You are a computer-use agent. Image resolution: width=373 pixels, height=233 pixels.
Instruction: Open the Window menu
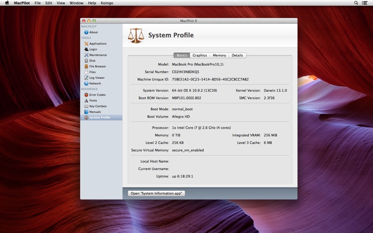[x=76, y=3]
